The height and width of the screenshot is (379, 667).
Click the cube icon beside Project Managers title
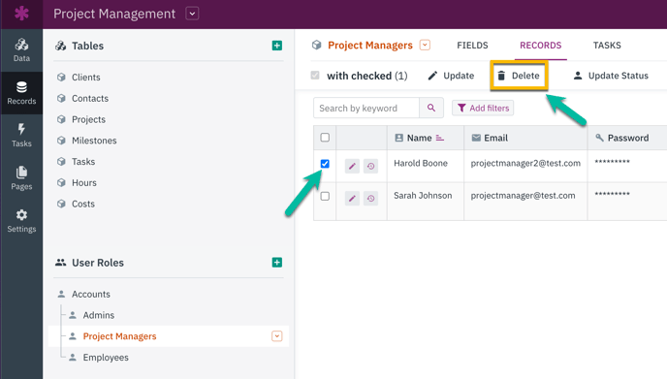point(316,46)
